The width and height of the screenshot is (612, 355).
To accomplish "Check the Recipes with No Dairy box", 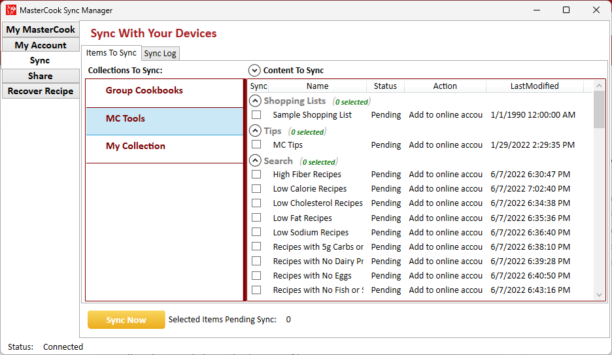I will tap(256, 261).
